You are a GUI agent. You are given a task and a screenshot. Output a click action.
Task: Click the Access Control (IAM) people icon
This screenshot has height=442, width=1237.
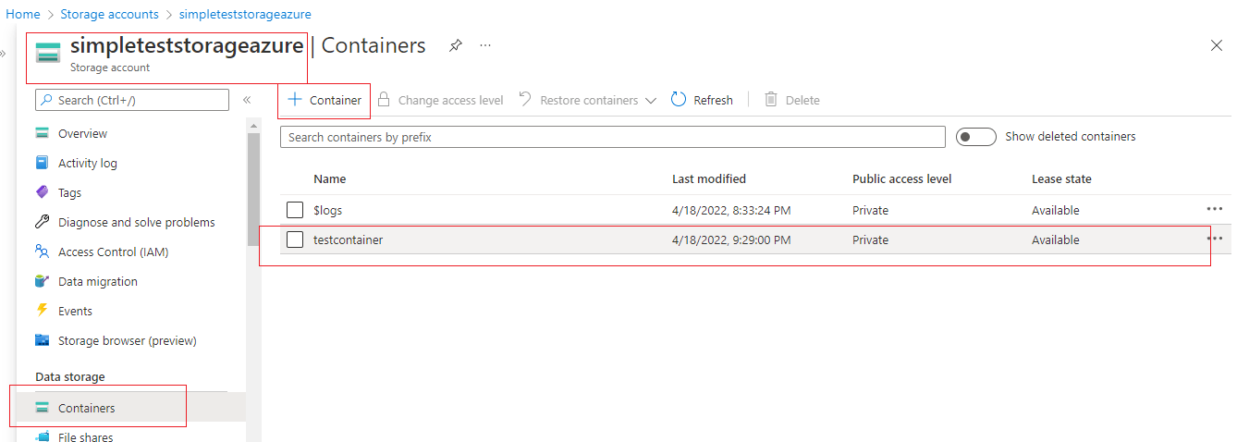coord(42,252)
